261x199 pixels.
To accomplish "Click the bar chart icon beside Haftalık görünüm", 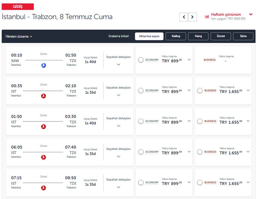I will [x=207, y=17].
